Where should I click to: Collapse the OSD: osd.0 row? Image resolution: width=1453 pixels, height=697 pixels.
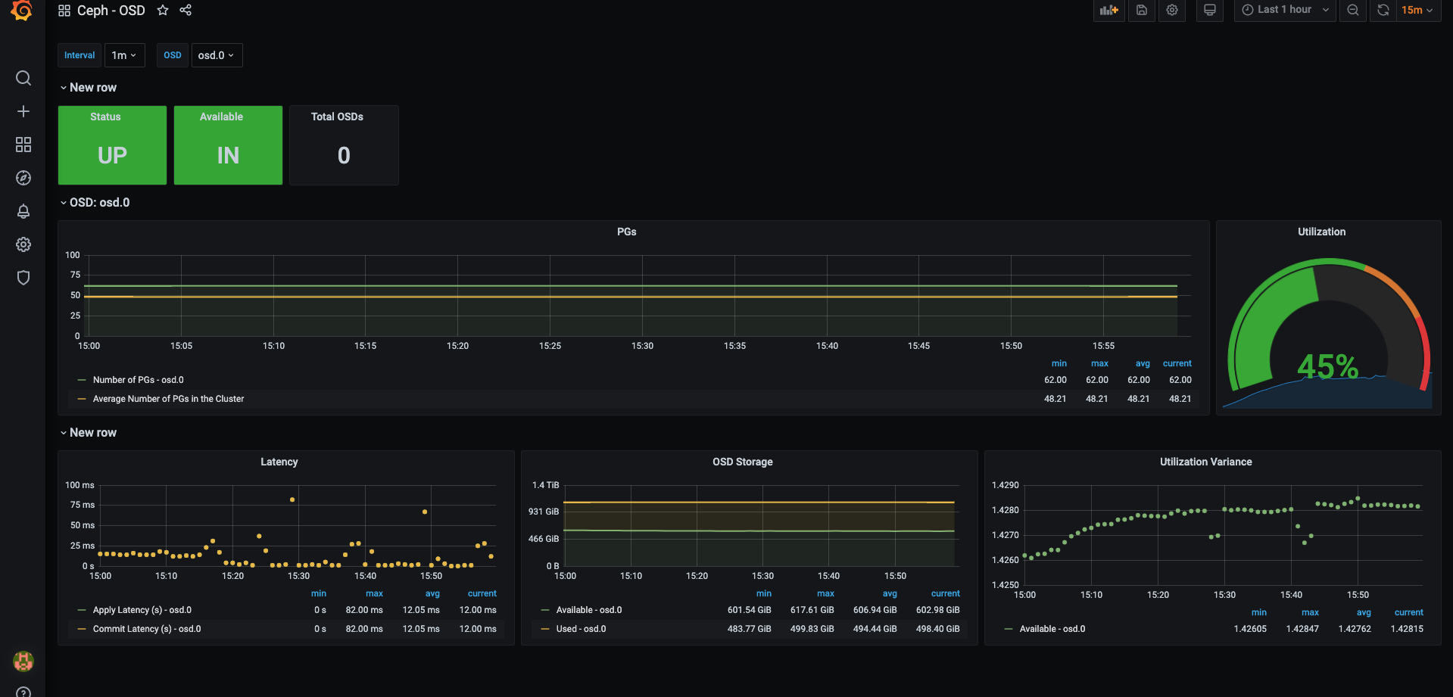95,203
